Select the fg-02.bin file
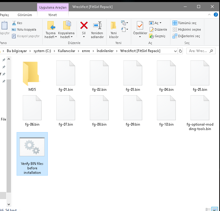 99,76
